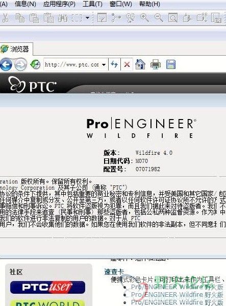This screenshot has width=226, height=306.
Task: Click the Zoom In magnifier icon
Action: point(144,18)
